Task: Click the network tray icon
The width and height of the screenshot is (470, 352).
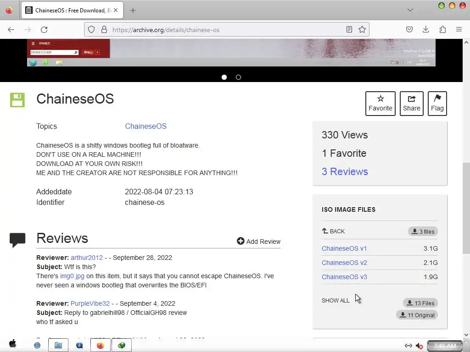Action: 408,346
